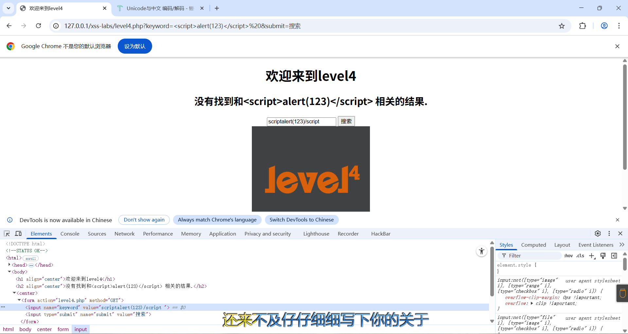Click the keyword search input field
The height and width of the screenshot is (334, 628).
301,121
